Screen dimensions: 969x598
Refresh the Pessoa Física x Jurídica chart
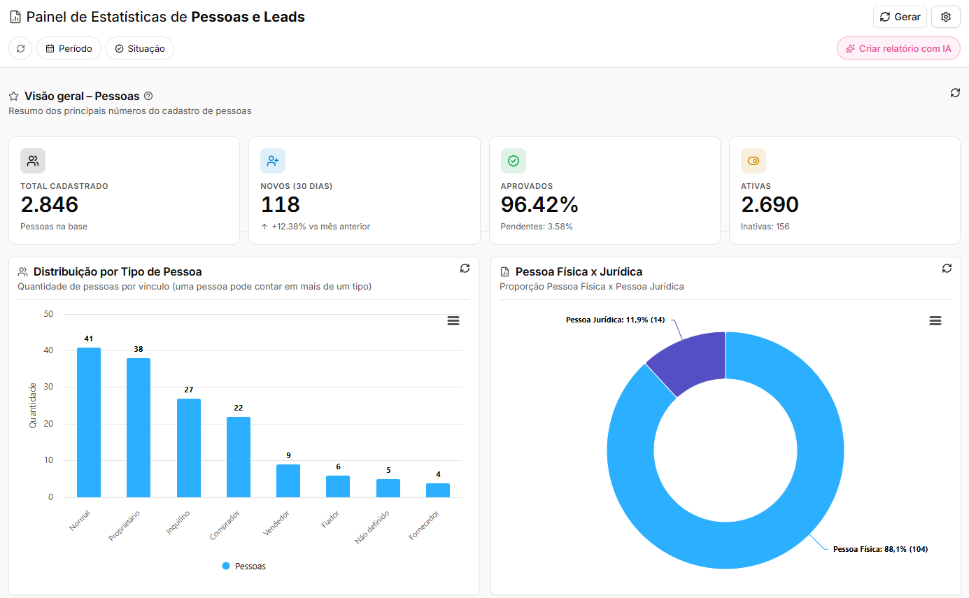click(x=947, y=268)
